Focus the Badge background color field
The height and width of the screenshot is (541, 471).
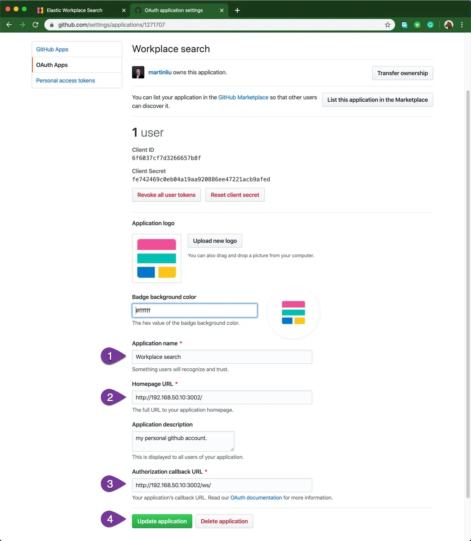pyautogui.click(x=195, y=310)
